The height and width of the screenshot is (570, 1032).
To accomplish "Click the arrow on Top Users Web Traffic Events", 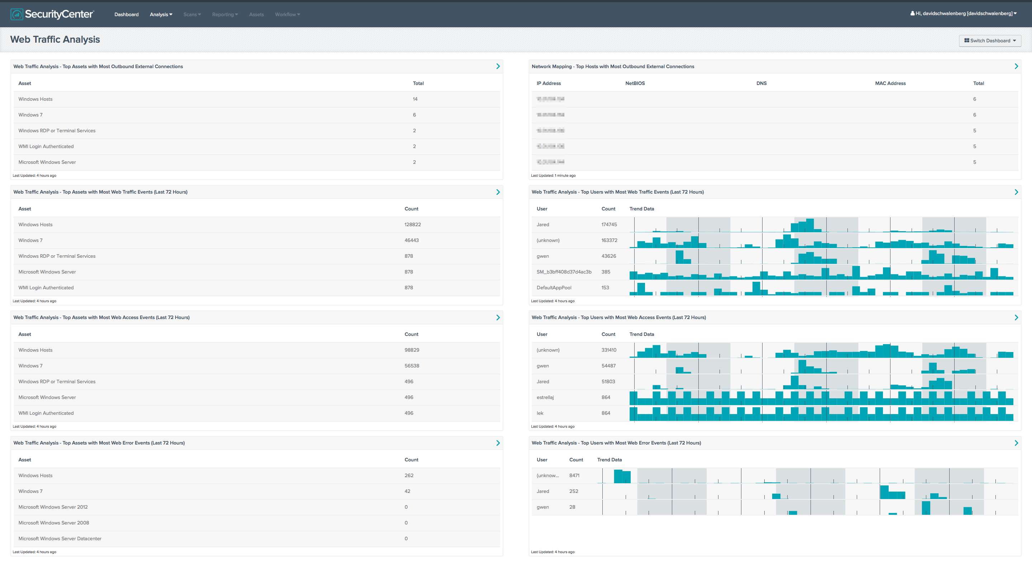I will coord(1016,192).
